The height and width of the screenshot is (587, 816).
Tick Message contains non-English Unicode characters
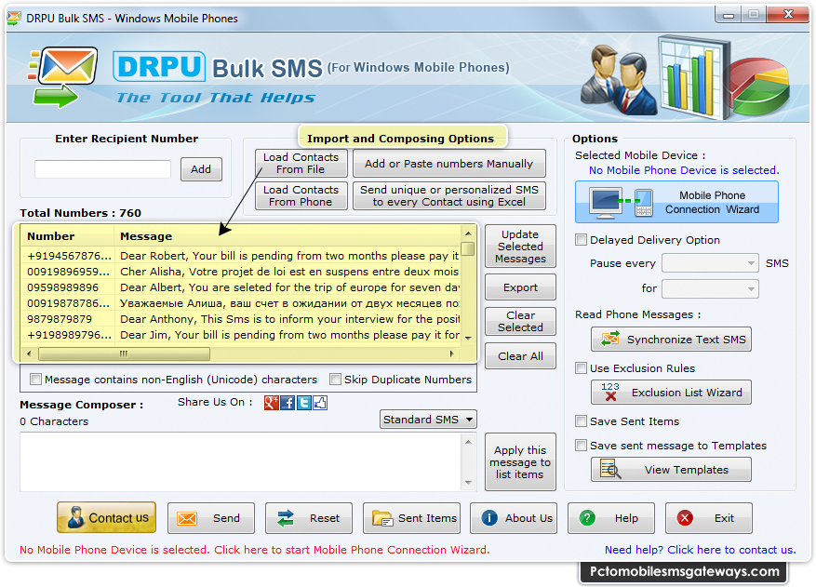pyautogui.click(x=36, y=380)
